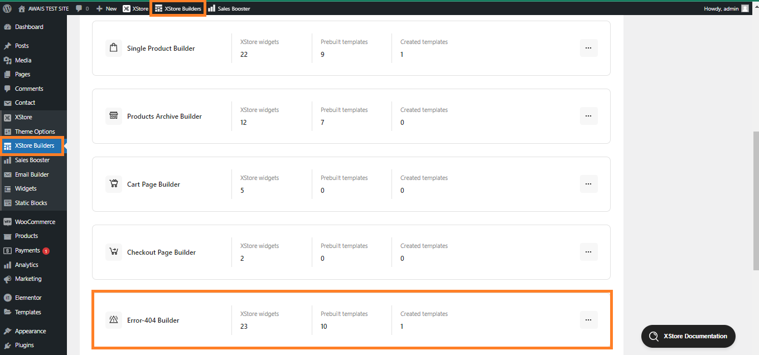
Task: Open options menu for Single Product Builder
Action: tap(588, 48)
